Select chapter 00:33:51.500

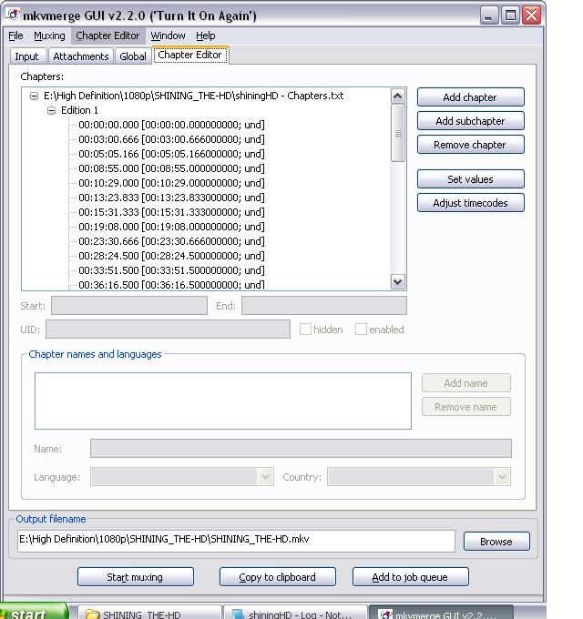click(171, 271)
